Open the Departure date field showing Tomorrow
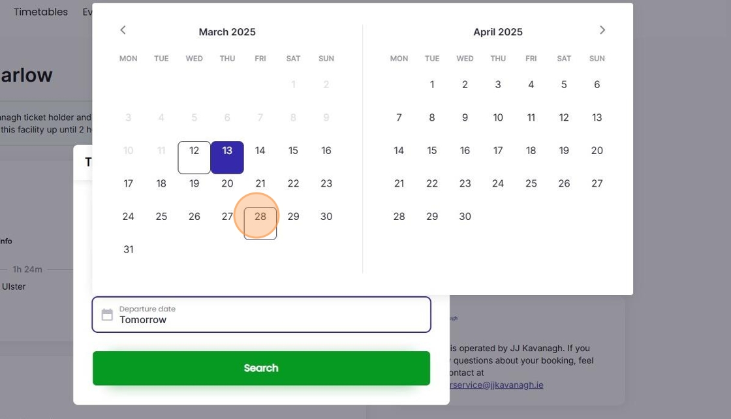The height and width of the screenshot is (419, 731). 261,315
